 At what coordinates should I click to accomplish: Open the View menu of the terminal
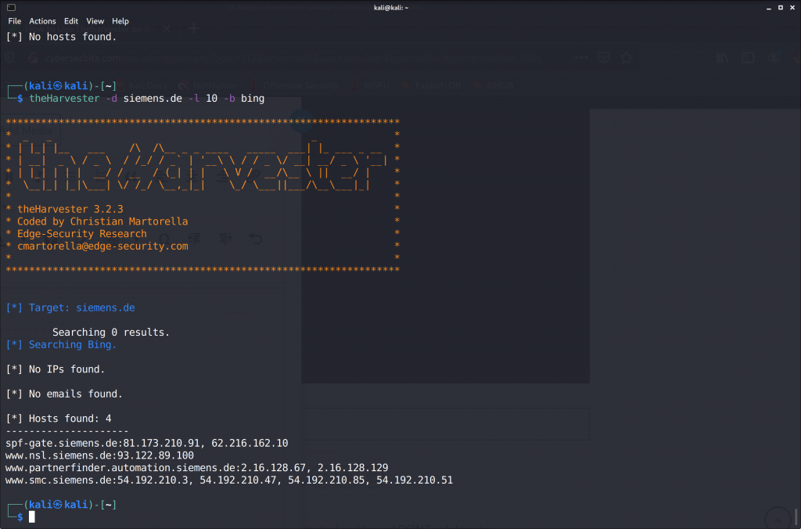pyautogui.click(x=95, y=21)
